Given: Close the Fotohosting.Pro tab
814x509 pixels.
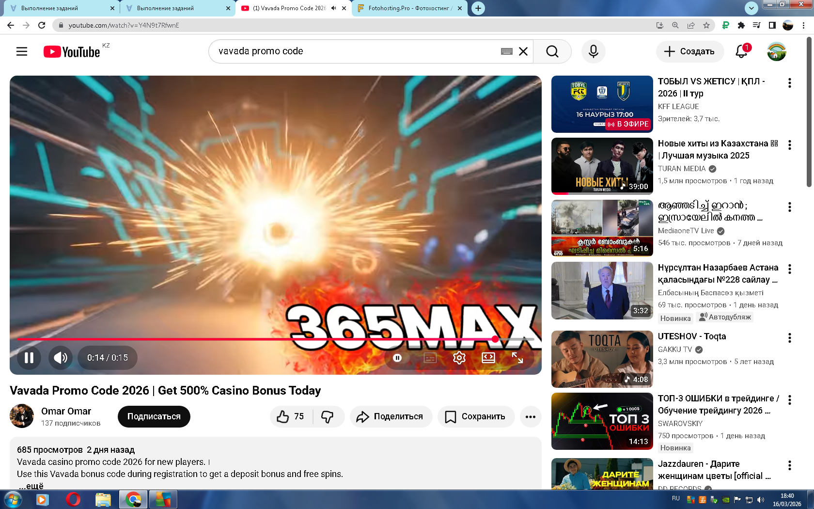Looking at the screenshot, I should pos(460,8).
